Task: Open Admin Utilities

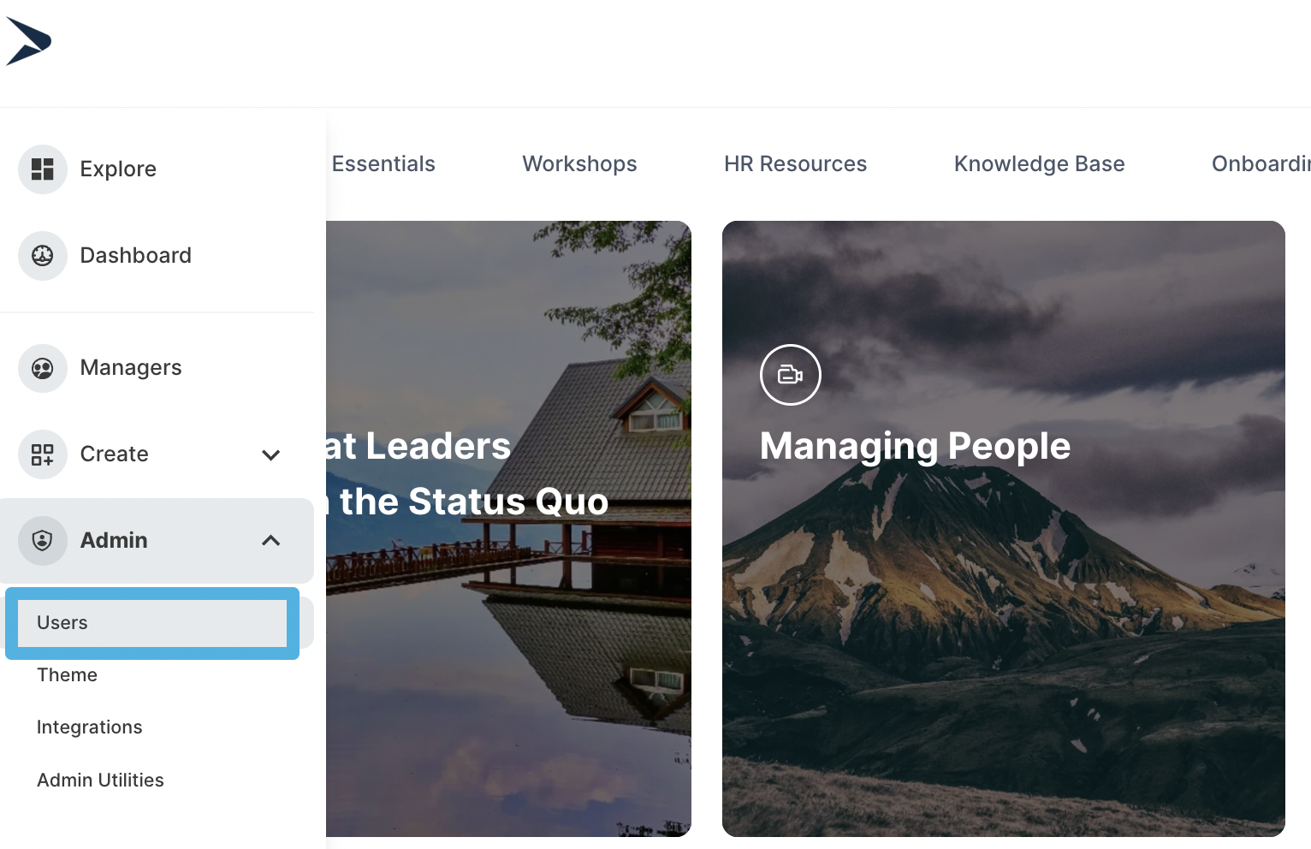Action: (x=100, y=781)
